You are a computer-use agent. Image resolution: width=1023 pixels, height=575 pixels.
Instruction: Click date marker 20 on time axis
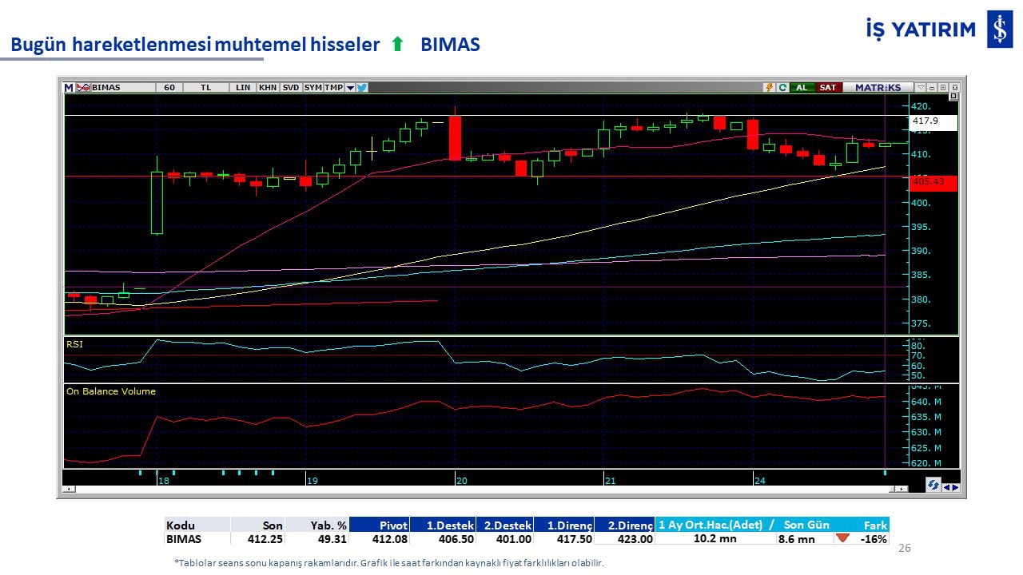tap(462, 481)
